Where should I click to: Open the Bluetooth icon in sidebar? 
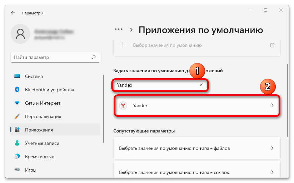(17, 89)
